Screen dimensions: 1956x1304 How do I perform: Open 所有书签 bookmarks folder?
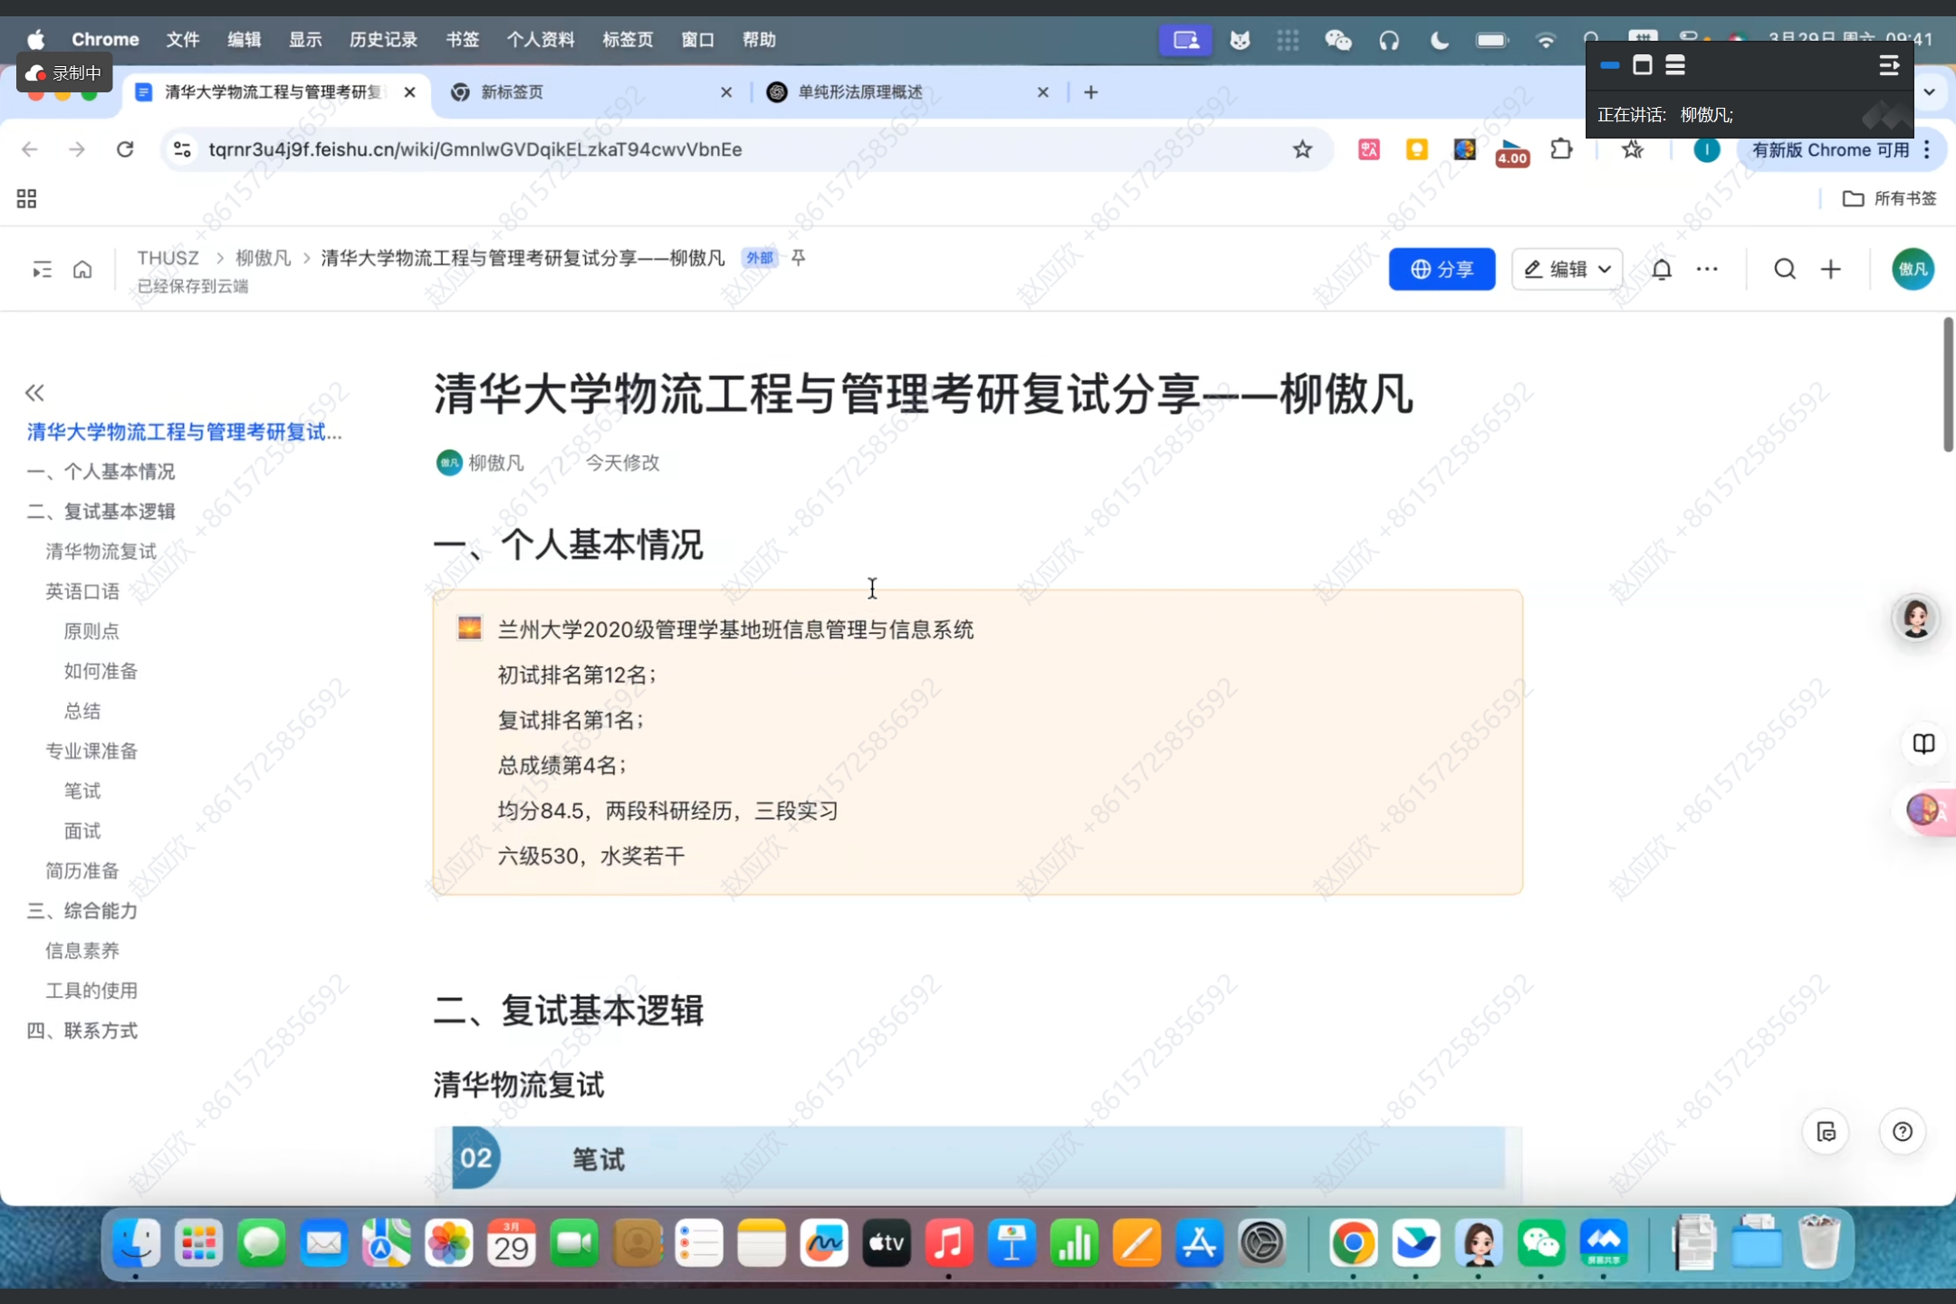click(x=1890, y=198)
